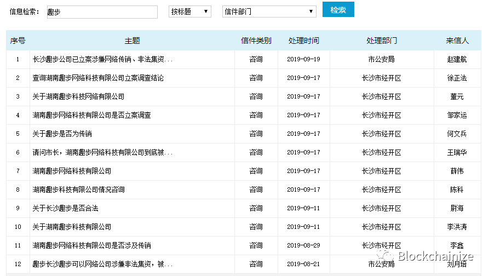Click the 处理时间 column header

pyautogui.click(x=303, y=41)
